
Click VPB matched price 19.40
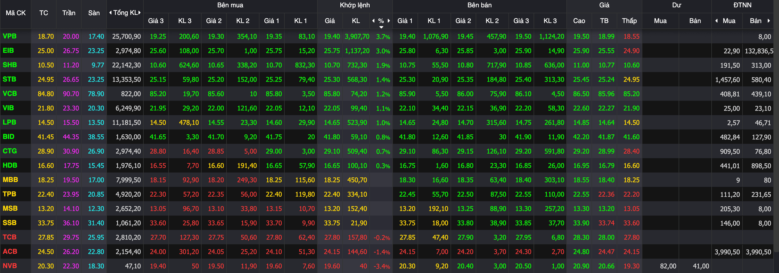coord(332,37)
